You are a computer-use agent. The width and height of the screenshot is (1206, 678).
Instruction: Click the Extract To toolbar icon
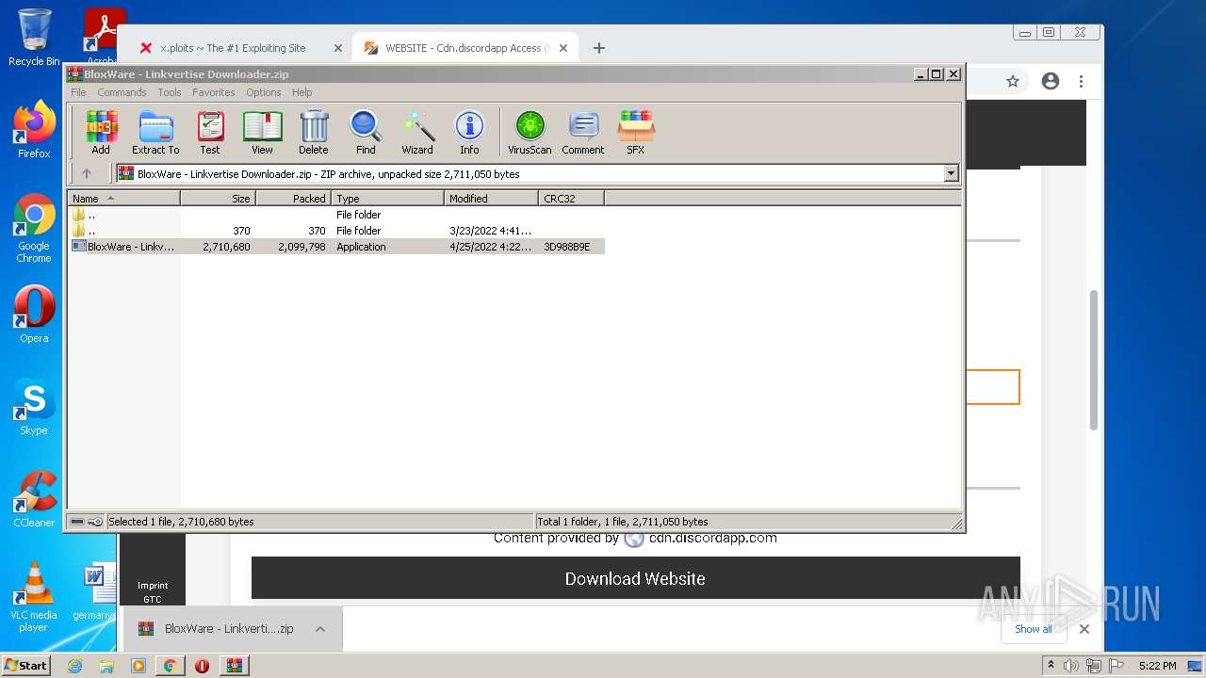pyautogui.click(x=155, y=132)
